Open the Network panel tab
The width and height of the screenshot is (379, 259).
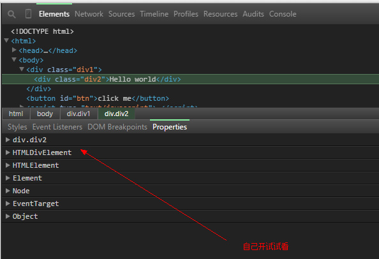[x=89, y=14]
